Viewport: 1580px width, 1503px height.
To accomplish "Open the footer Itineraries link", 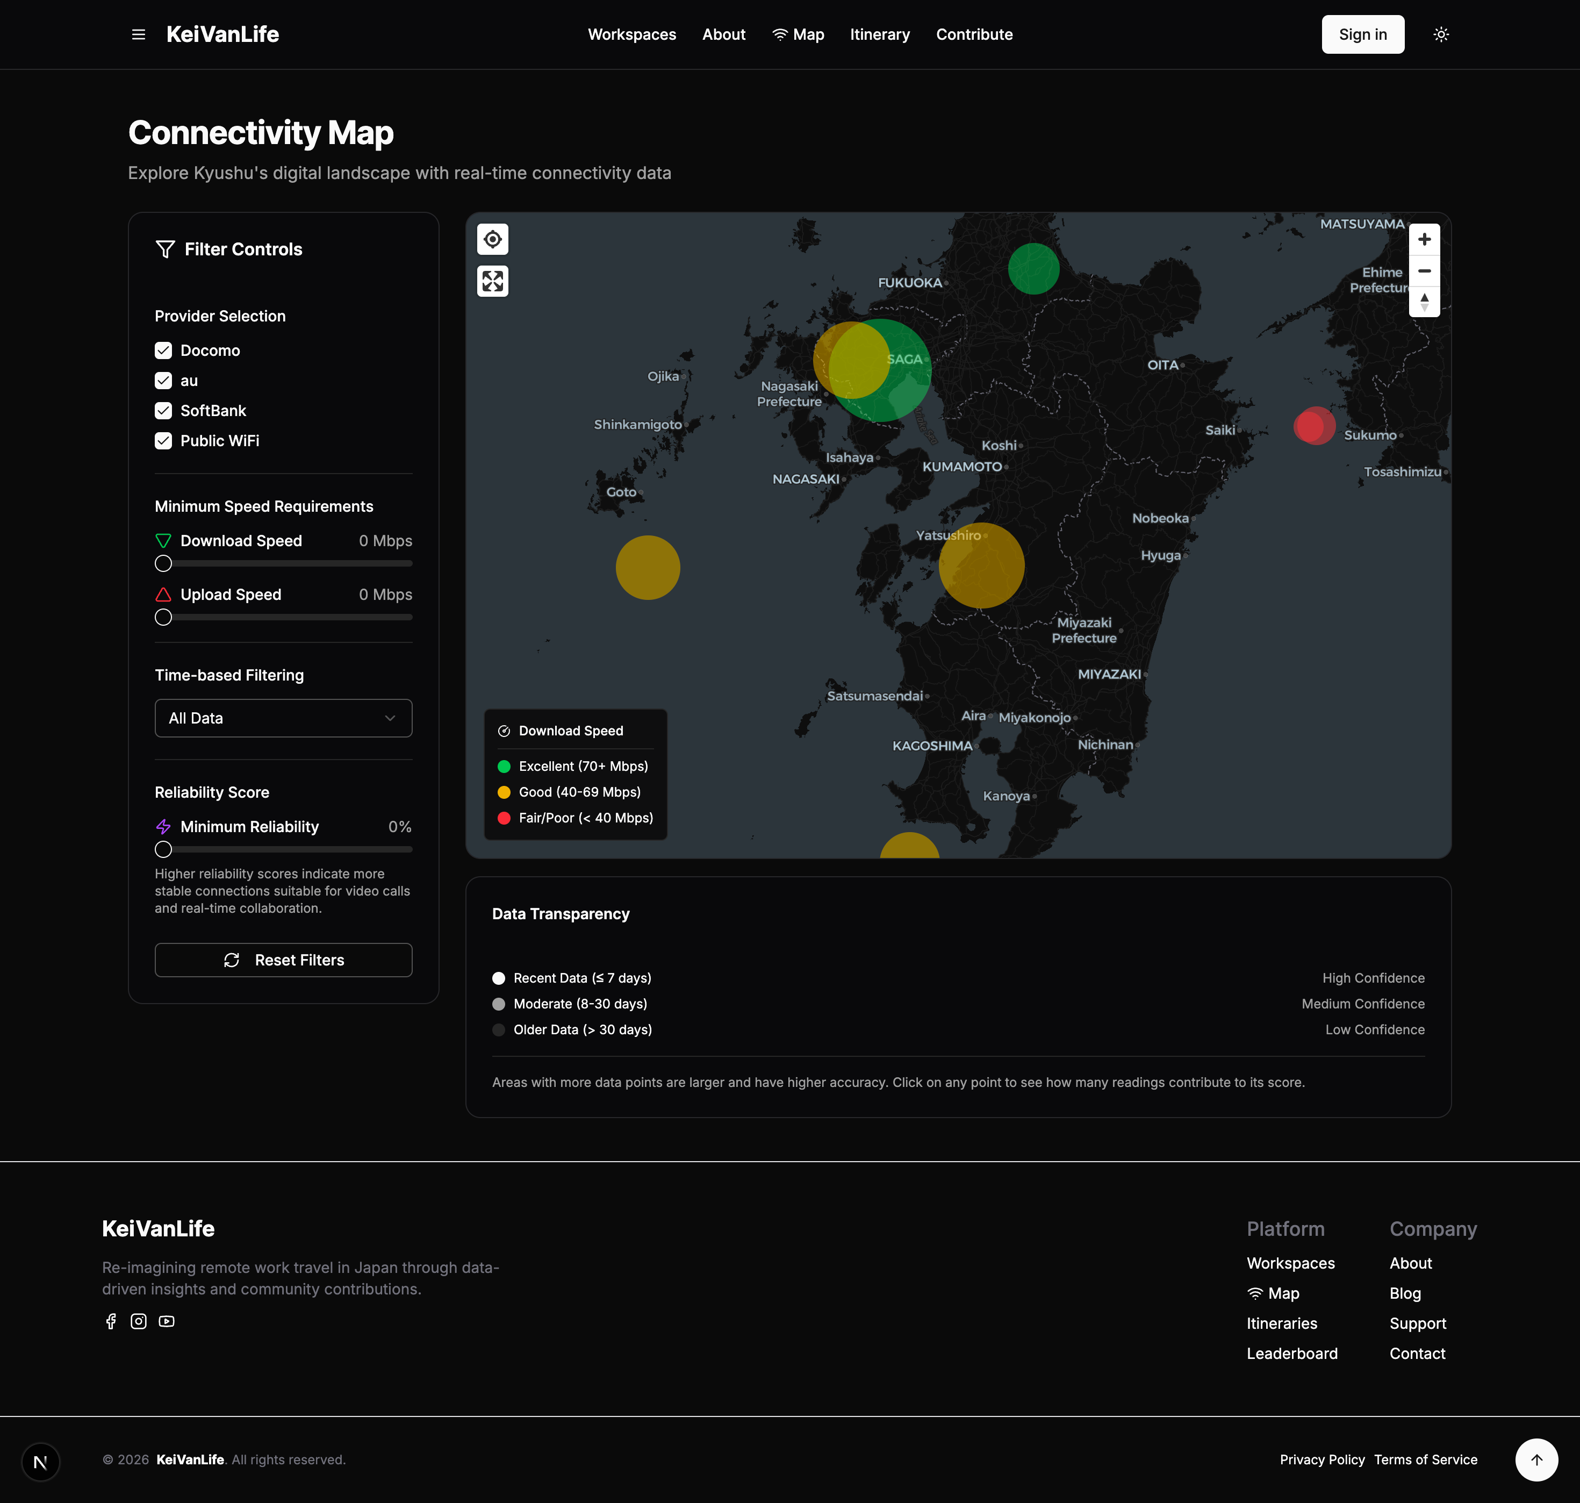I will 1282,1323.
